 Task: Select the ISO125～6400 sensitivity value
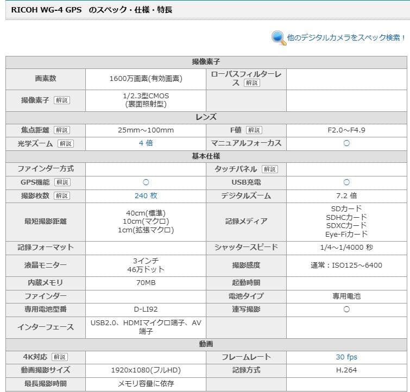[357, 265]
